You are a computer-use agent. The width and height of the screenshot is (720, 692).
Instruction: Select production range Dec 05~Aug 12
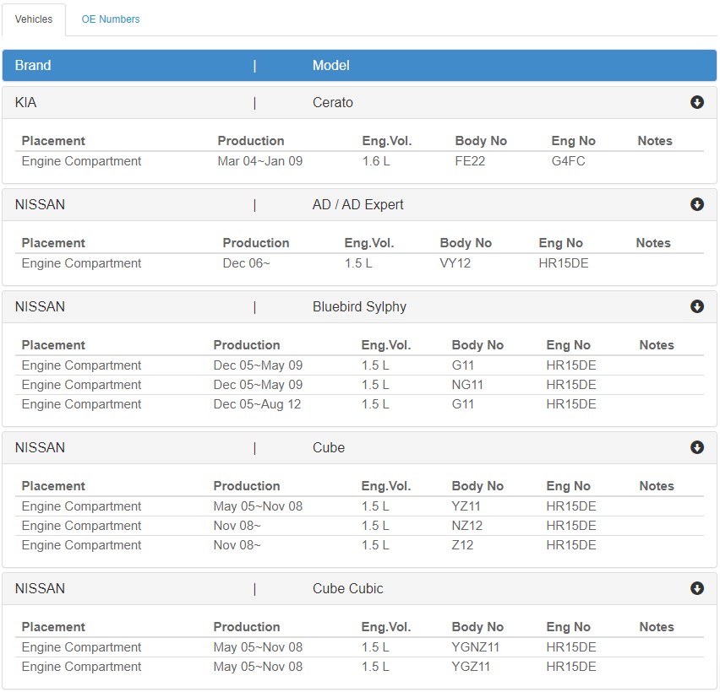point(257,404)
